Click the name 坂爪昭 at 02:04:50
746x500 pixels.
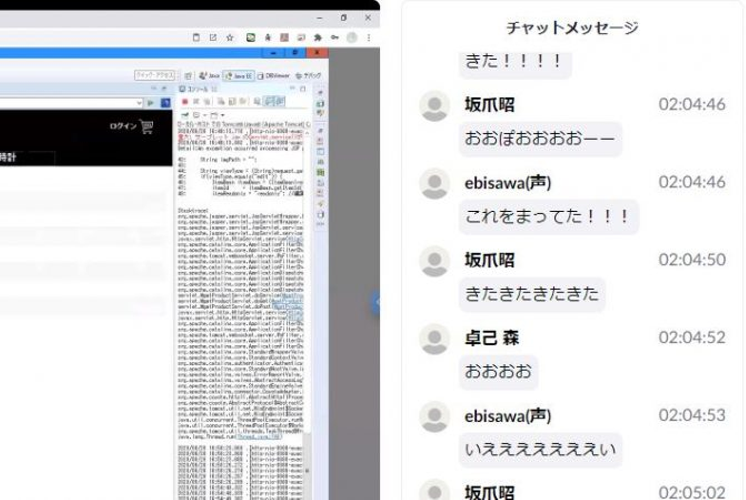point(490,260)
